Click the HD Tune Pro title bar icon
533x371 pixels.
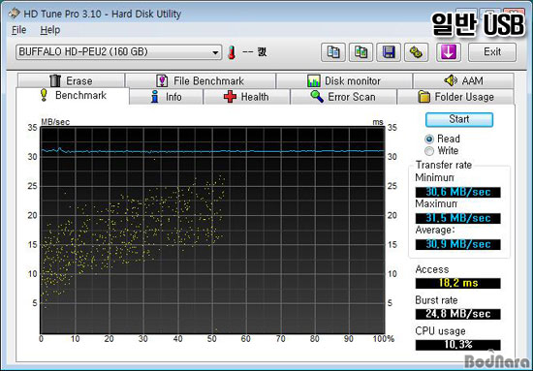(x=15, y=14)
